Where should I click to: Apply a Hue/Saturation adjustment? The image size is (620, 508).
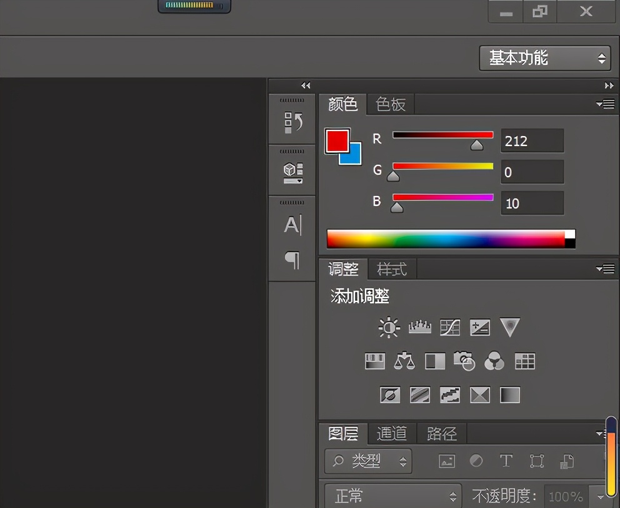tap(374, 361)
